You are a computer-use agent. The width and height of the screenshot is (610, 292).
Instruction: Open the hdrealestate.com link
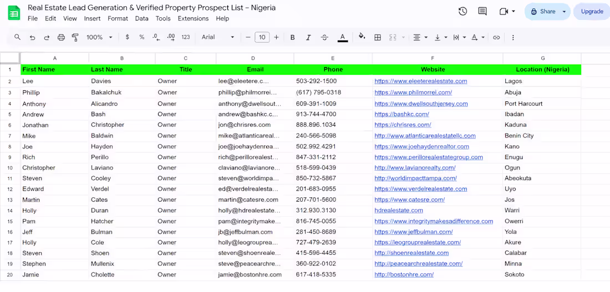pos(399,211)
